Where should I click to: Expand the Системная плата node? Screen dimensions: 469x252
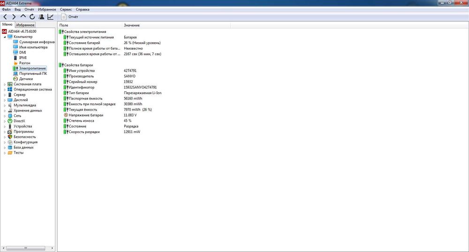point(5,84)
